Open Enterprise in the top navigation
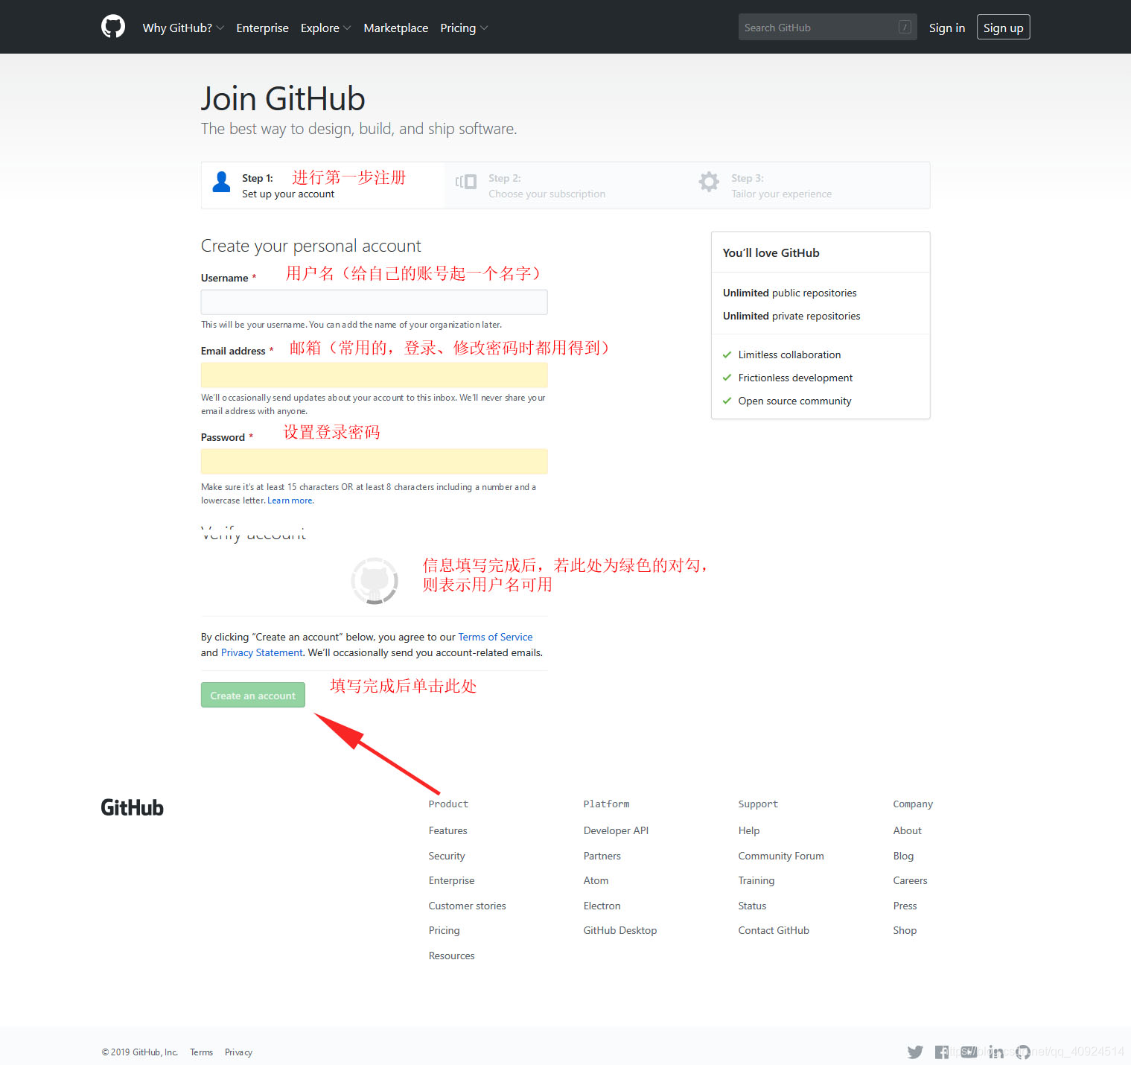 pos(262,28)
